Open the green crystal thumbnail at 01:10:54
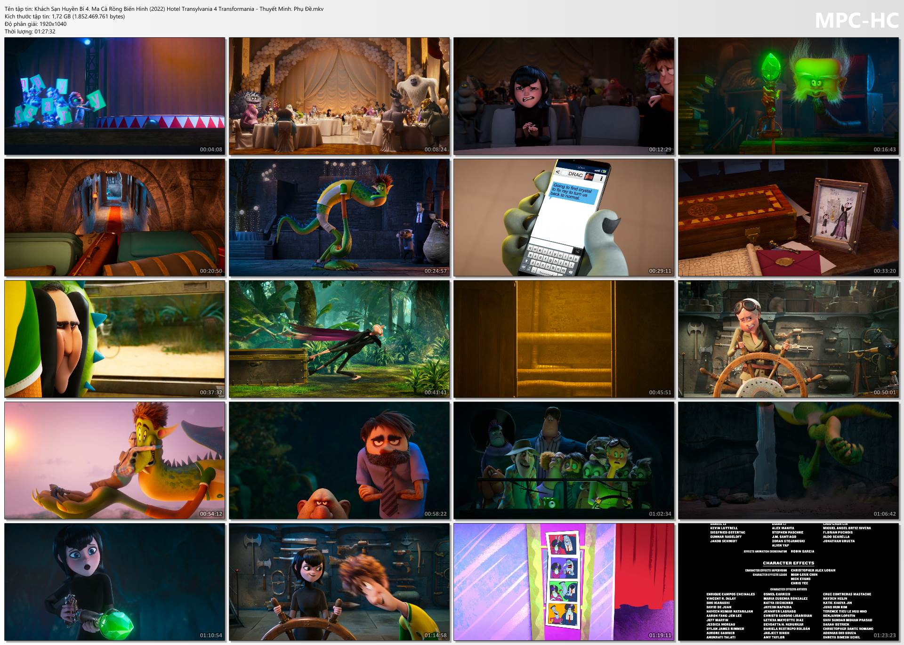The width and height of the screenshot is (904, 645). tap(115, 582)
